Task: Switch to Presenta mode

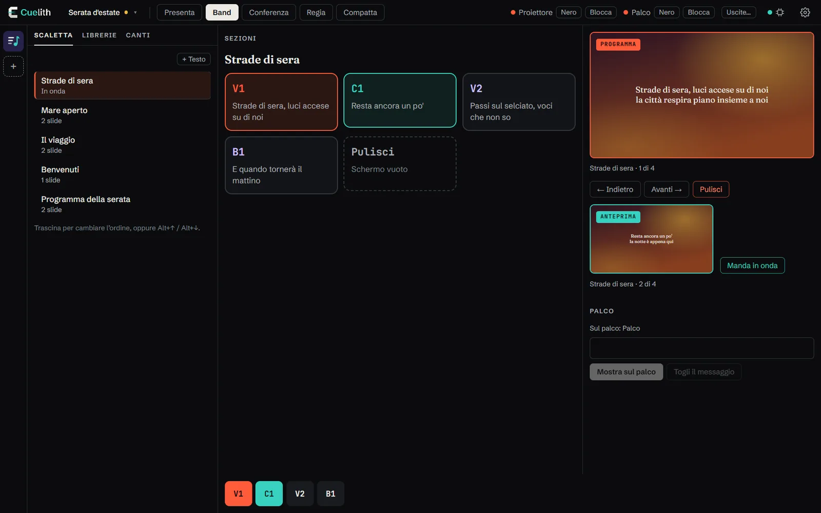Action: (x=180, y=12)
